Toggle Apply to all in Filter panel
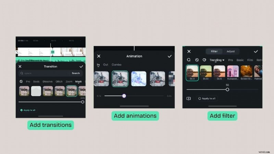The width and height of the screenshot is (274, 154). (x=207, y=99)
